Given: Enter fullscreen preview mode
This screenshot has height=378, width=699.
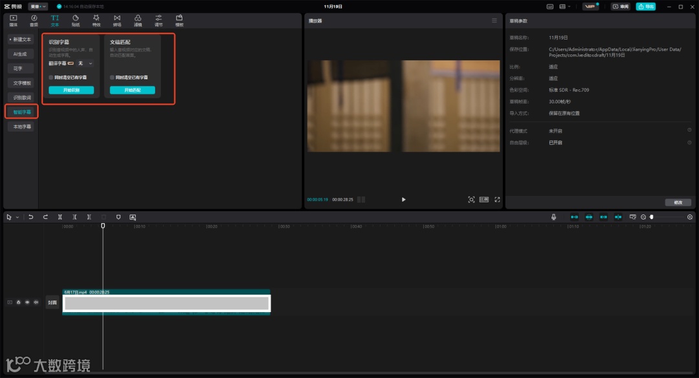Looking at the screenshot, I should [x=498, y=200].
